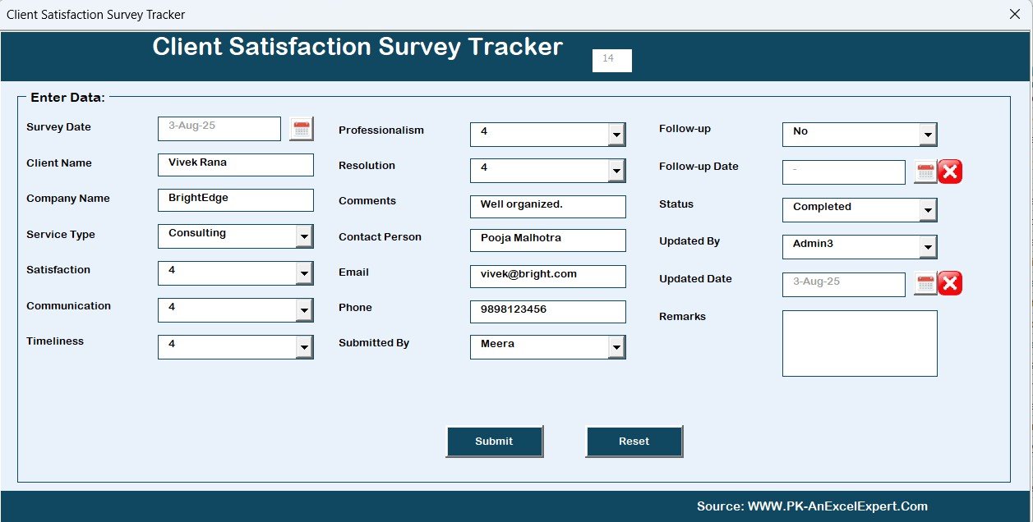This screenshot has height=522, width=1033.
Task: Expand the Timeliness rating dropdown arrow
Action: pyautogui.click(x=305, y=347)
